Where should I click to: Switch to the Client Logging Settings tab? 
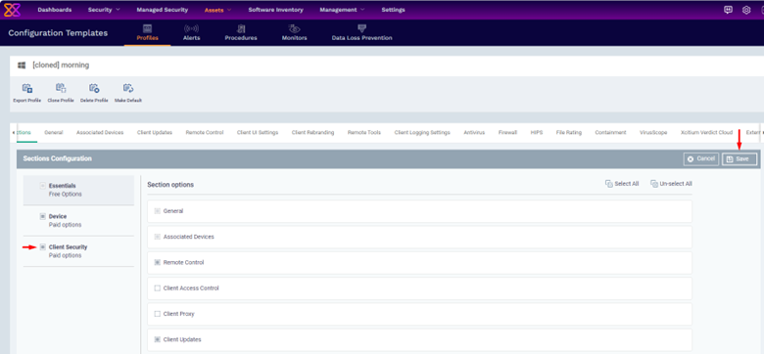(x=422, y=133)
